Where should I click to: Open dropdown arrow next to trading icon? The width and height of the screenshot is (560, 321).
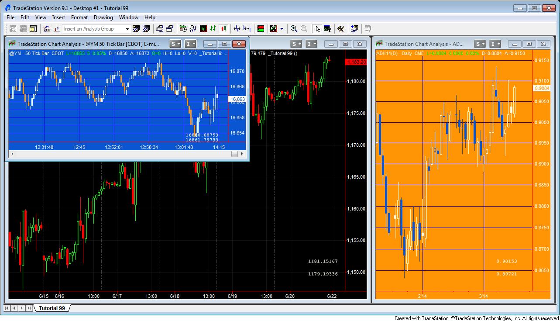[x=282, y=29]
